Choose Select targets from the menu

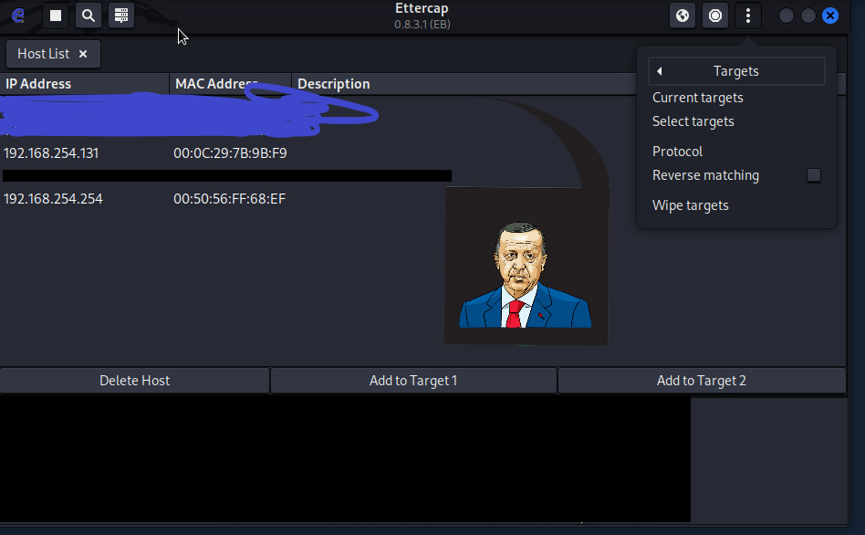pyautogui.click(x=693, y=121)
